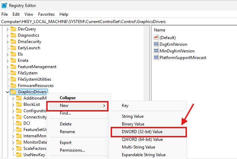Viewport: 237px width, 159px height.
Task: Click the Name column header
Action: [160, 30]
